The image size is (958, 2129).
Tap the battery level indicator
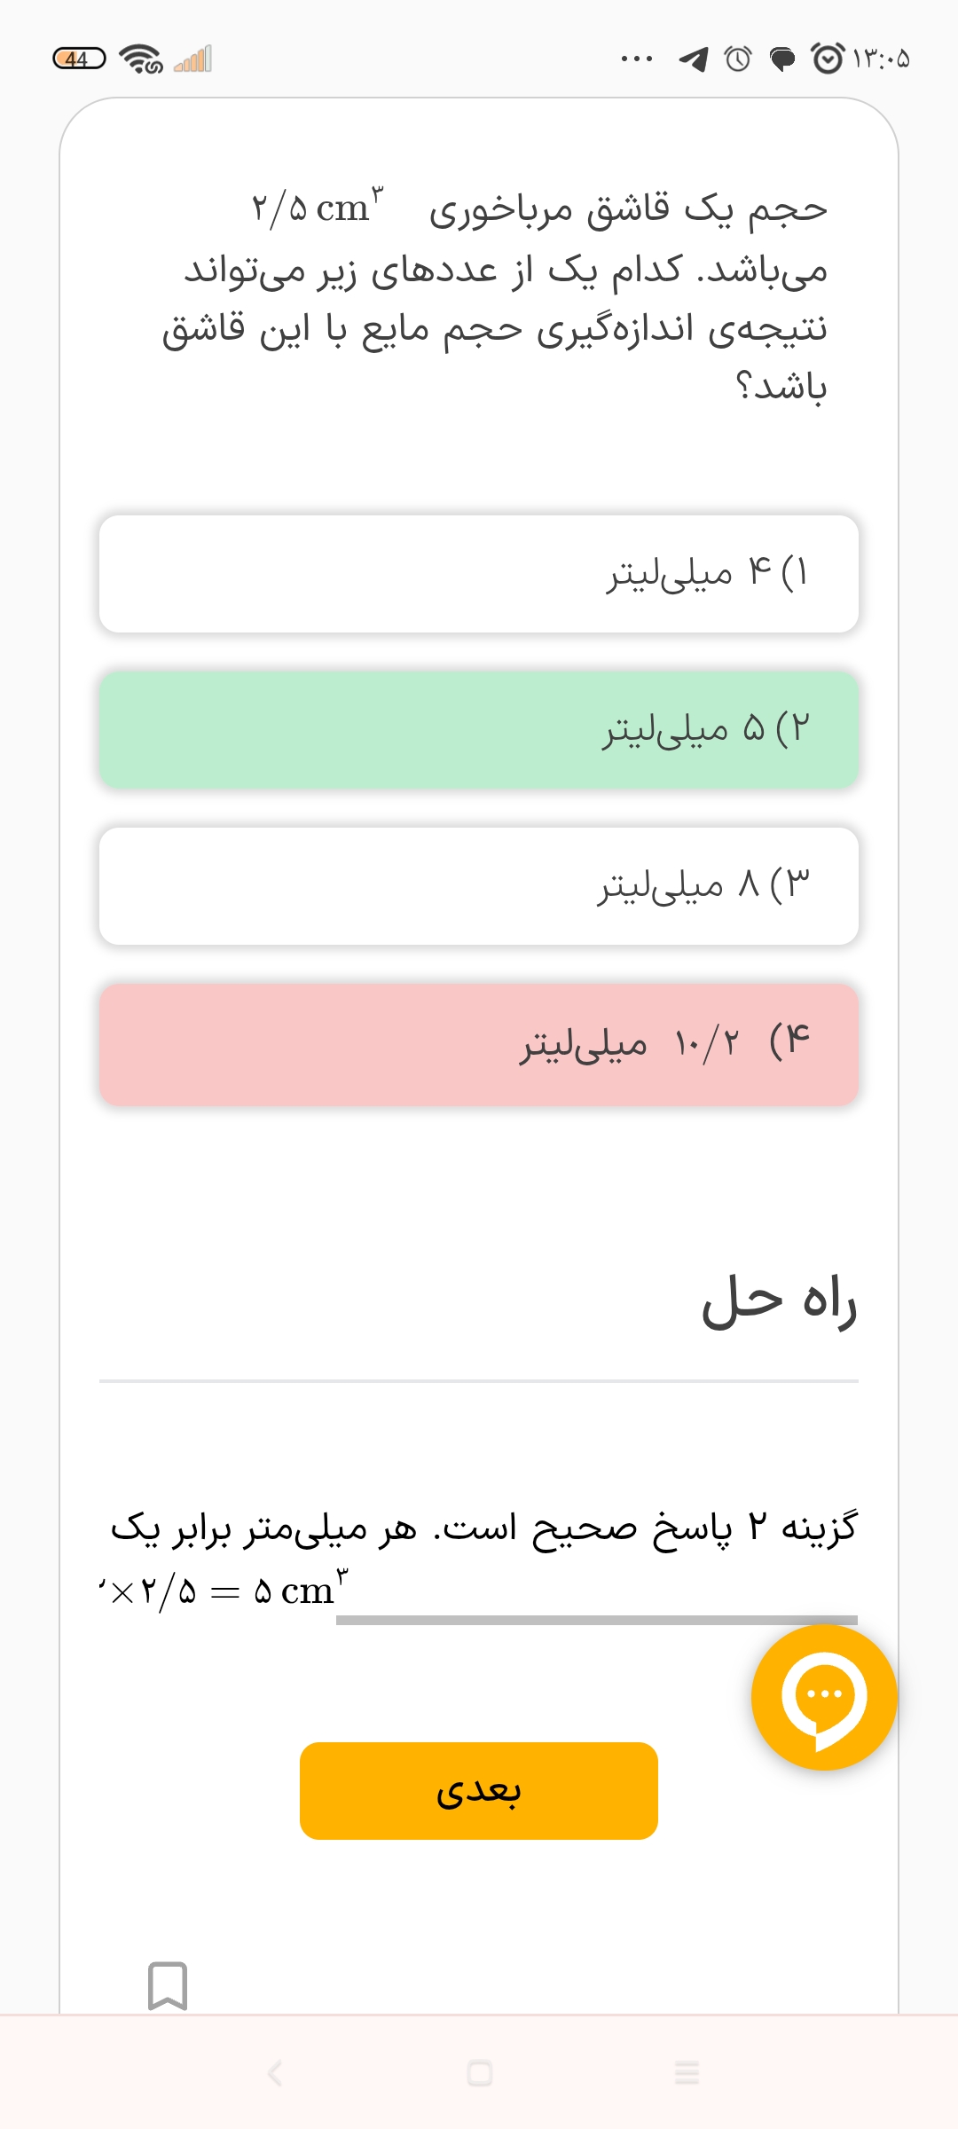[79, 59]
